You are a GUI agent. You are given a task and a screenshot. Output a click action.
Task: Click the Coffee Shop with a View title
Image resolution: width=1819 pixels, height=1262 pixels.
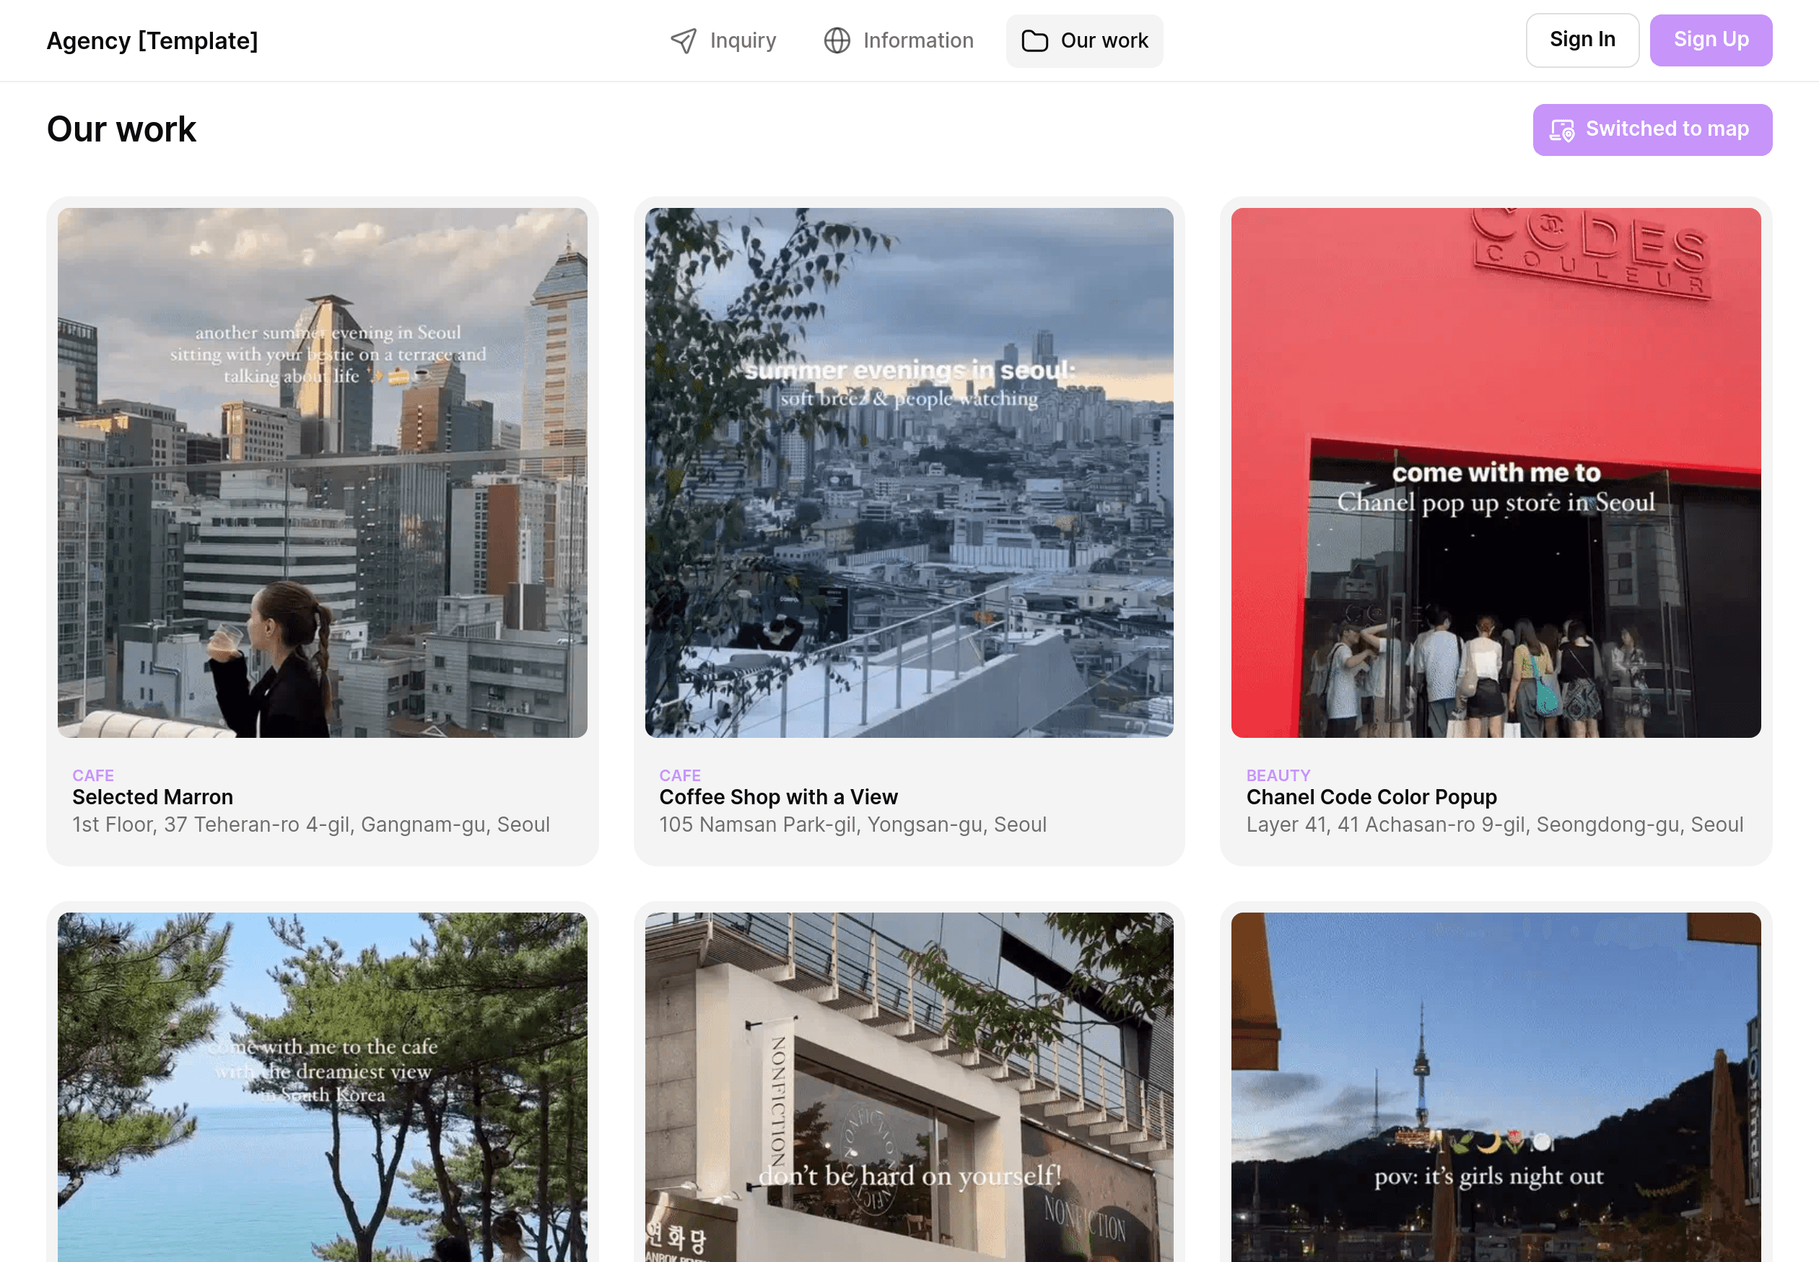778,797
